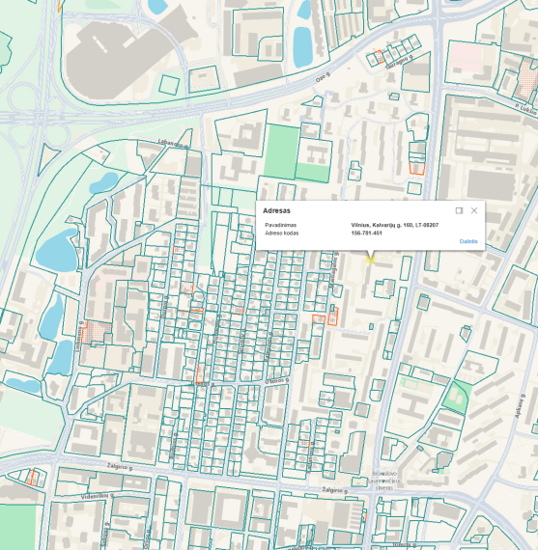The width and height of the screenshot is (538, 550).
Task: Click the 'Tauragnų g.' street label
Action: click(x=399, y=62)
